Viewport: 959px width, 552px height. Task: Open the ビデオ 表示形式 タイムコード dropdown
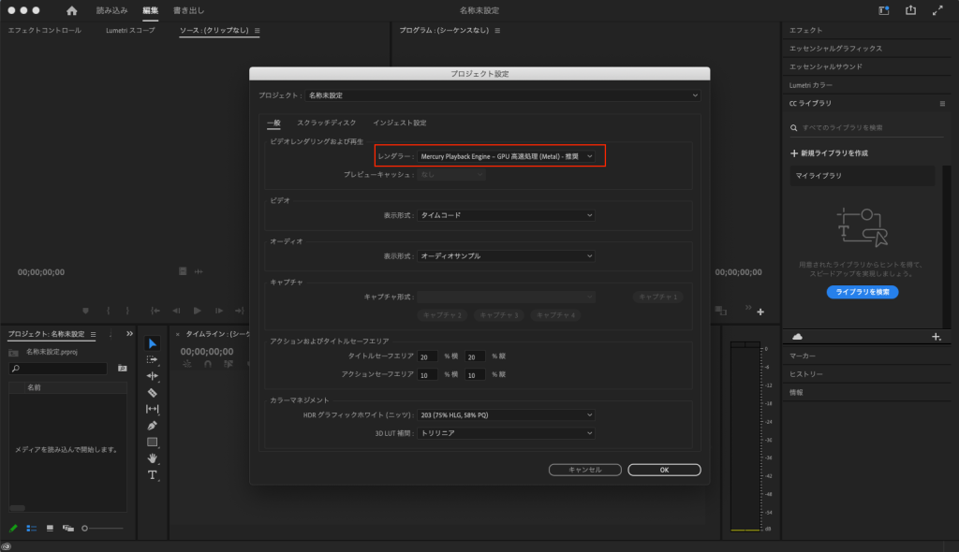[x=506, y=215]
